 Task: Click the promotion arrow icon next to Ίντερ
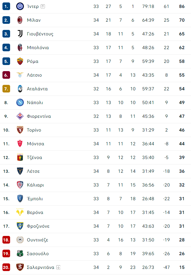43,6
